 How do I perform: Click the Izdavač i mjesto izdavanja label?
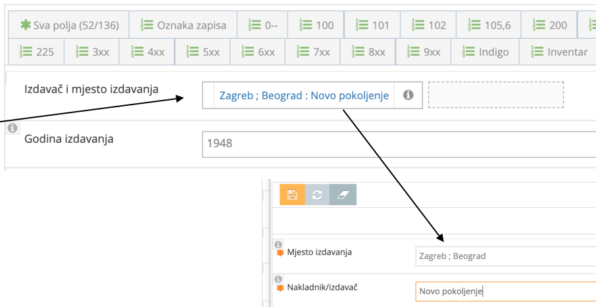click(91, 89)
